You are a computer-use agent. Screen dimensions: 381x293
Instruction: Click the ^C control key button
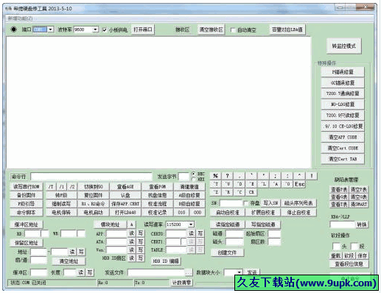click(240, 192)
